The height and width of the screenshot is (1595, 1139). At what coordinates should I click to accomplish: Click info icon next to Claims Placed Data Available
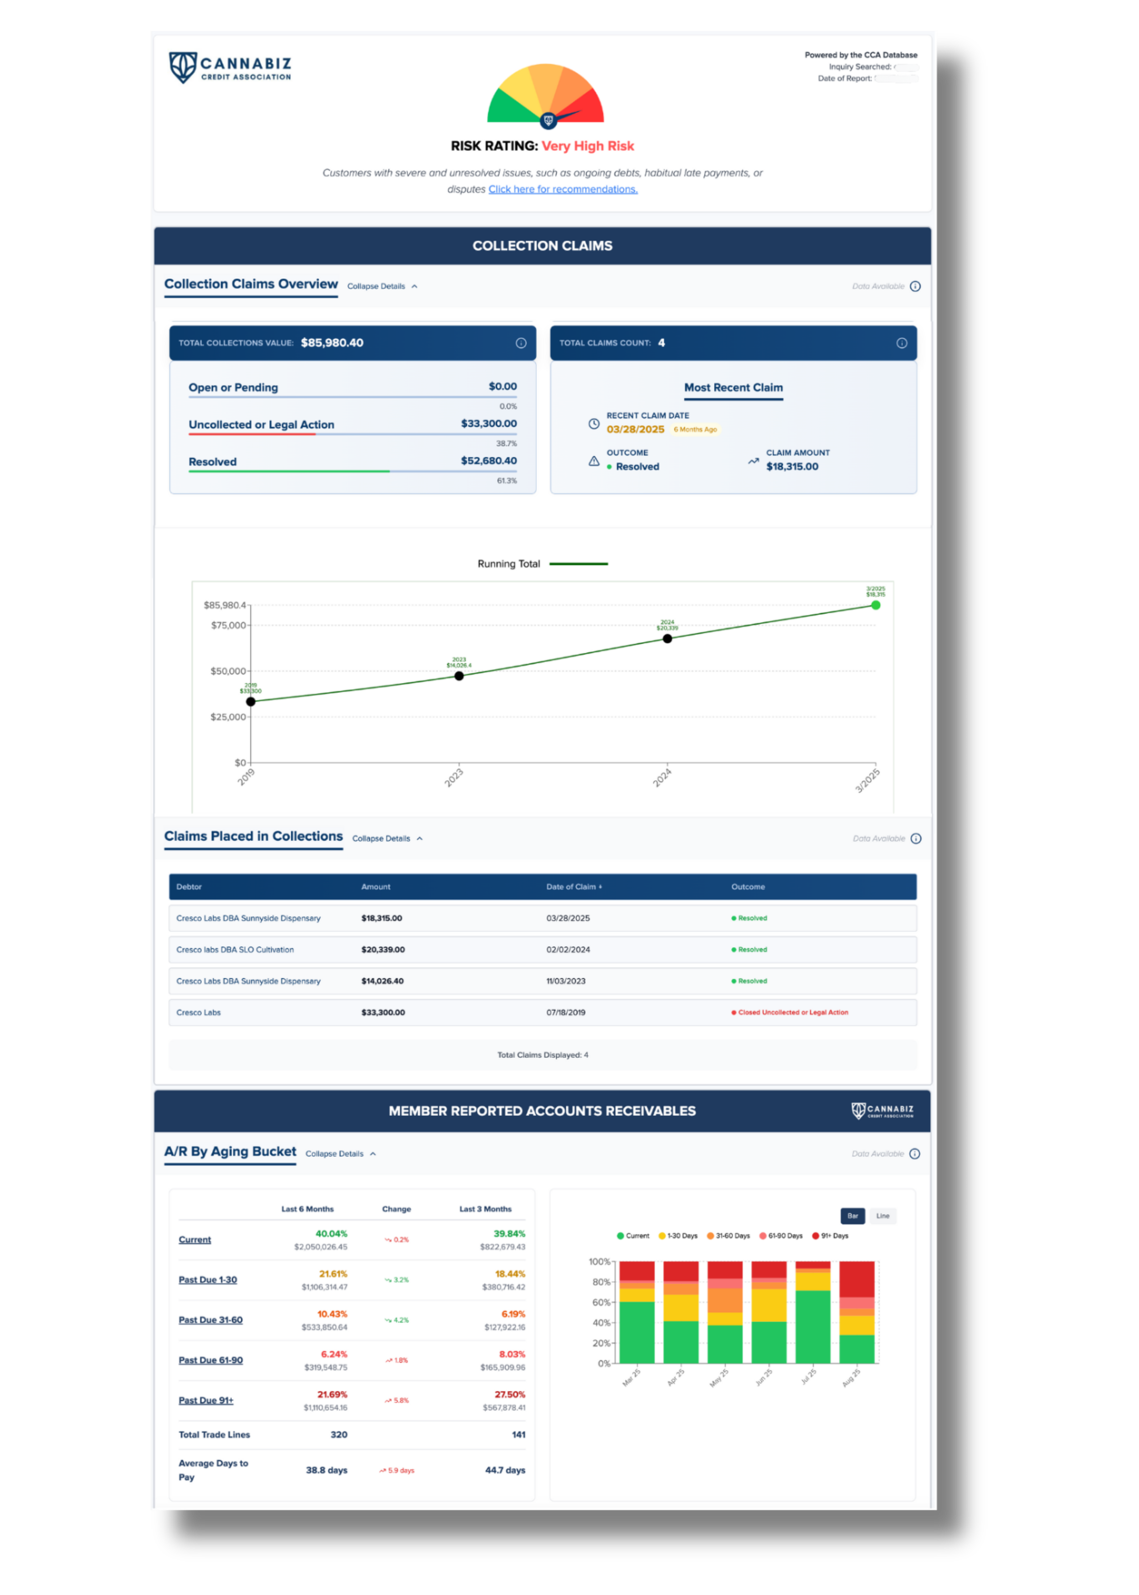(916, 838)
